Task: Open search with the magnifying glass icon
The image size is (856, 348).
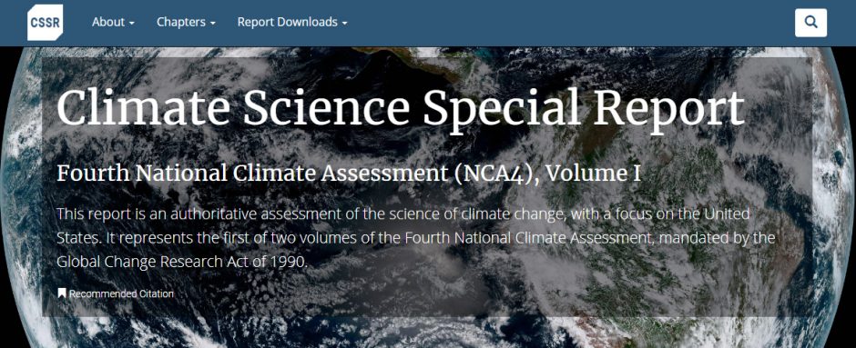Action: (x=810, y=23)
